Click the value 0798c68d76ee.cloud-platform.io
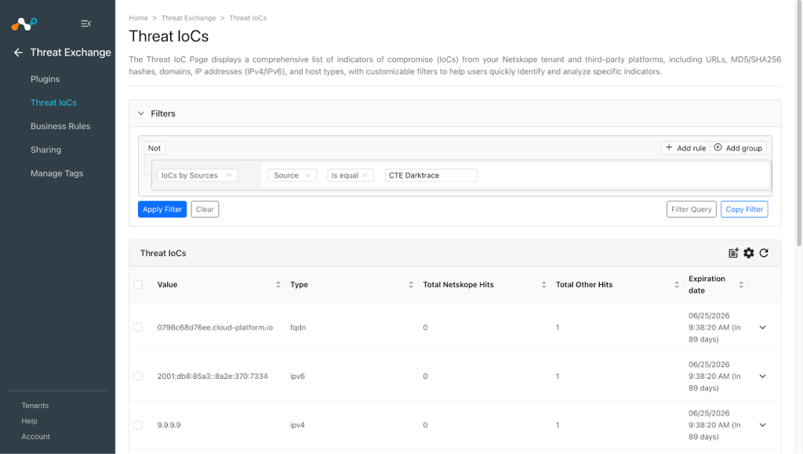 215,327
